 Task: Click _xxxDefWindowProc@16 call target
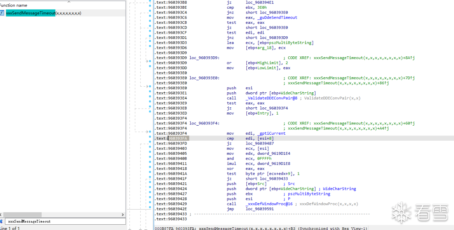269,204
